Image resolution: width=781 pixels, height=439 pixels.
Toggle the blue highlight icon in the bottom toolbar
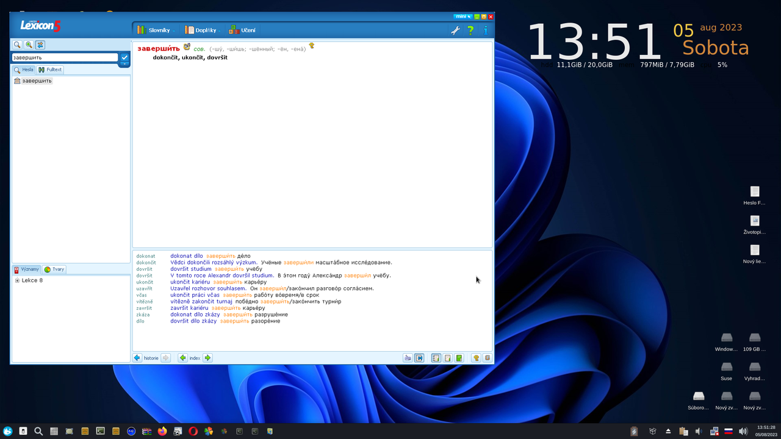(419, 358)
